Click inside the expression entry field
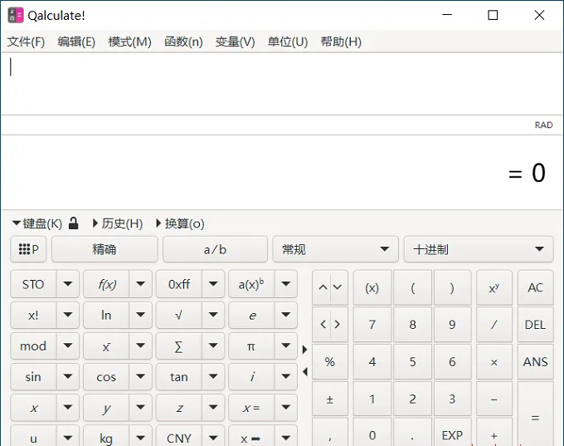564x446 pixels. pyautogui.click(x=282, y=84)
